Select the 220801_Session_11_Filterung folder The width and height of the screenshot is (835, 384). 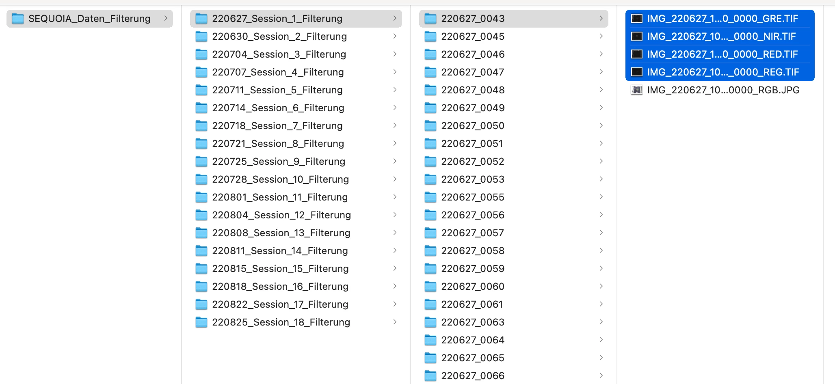pos(296,197)
